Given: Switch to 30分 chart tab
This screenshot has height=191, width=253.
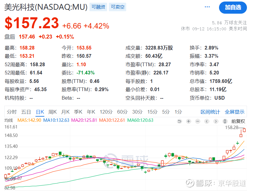Looking at the screenshot, I should pyautogui.click(x=137, y=112).
